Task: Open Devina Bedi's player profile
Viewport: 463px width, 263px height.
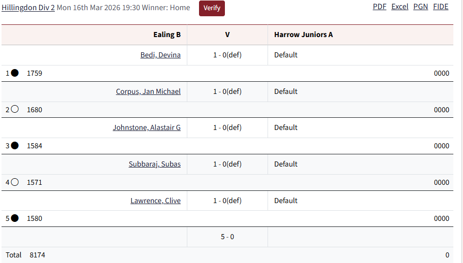Action: pos(160,55)
